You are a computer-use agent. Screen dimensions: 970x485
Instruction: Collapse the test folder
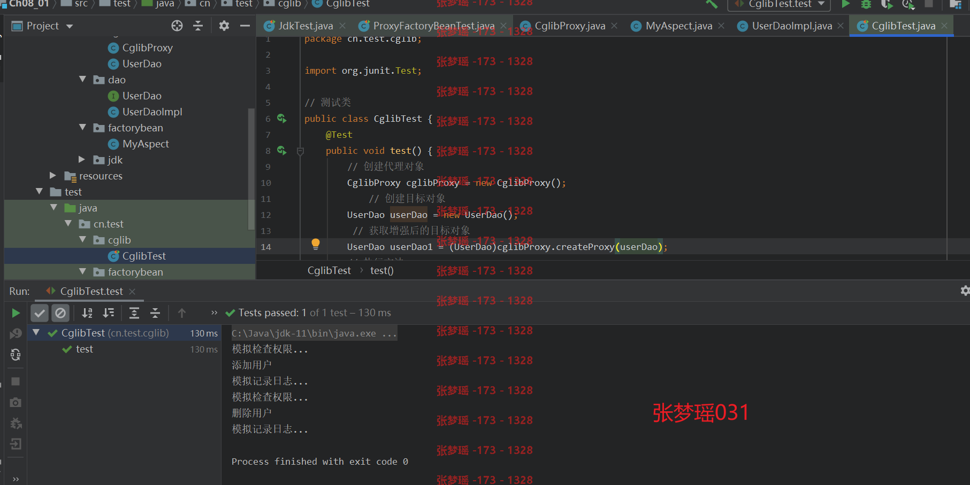coord(39,191)
